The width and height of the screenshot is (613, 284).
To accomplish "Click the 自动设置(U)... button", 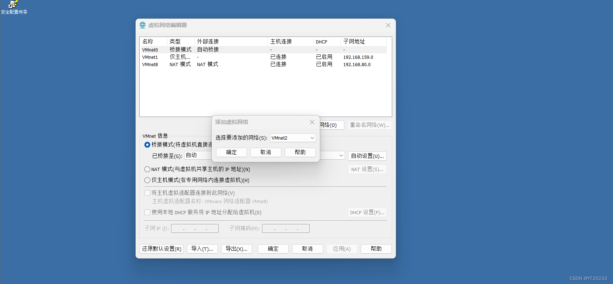I will point(367,156).
